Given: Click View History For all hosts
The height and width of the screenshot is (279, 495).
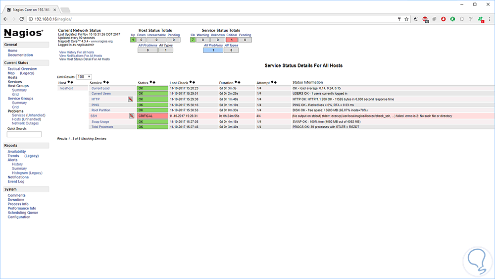Looking at the screenshot, I should pos(76,52).
